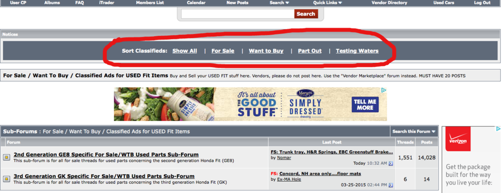Screen dimensions: 504x193
Task: Click the Tell Me More ad button
Action: [365, 105]
